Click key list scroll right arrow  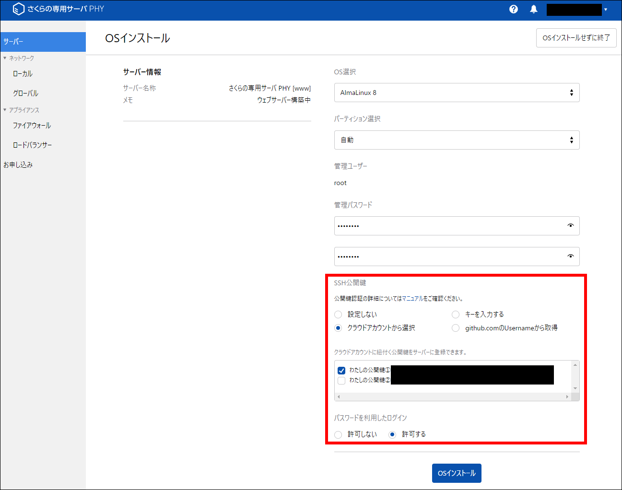pyautogui.click(x=567, y=397)
